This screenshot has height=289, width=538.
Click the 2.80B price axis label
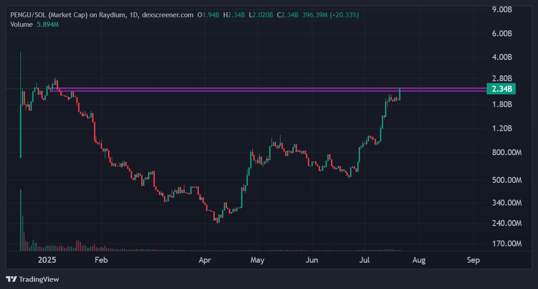click(x=502, y=78)
